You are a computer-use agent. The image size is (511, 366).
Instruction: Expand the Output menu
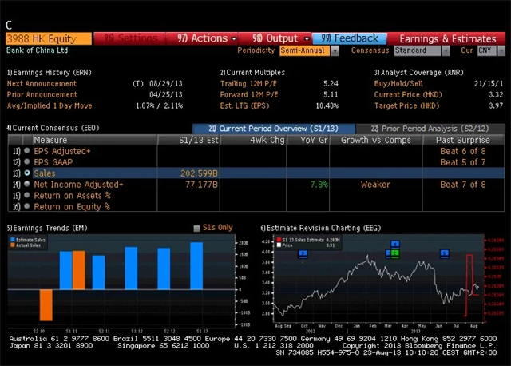point(281,38)
